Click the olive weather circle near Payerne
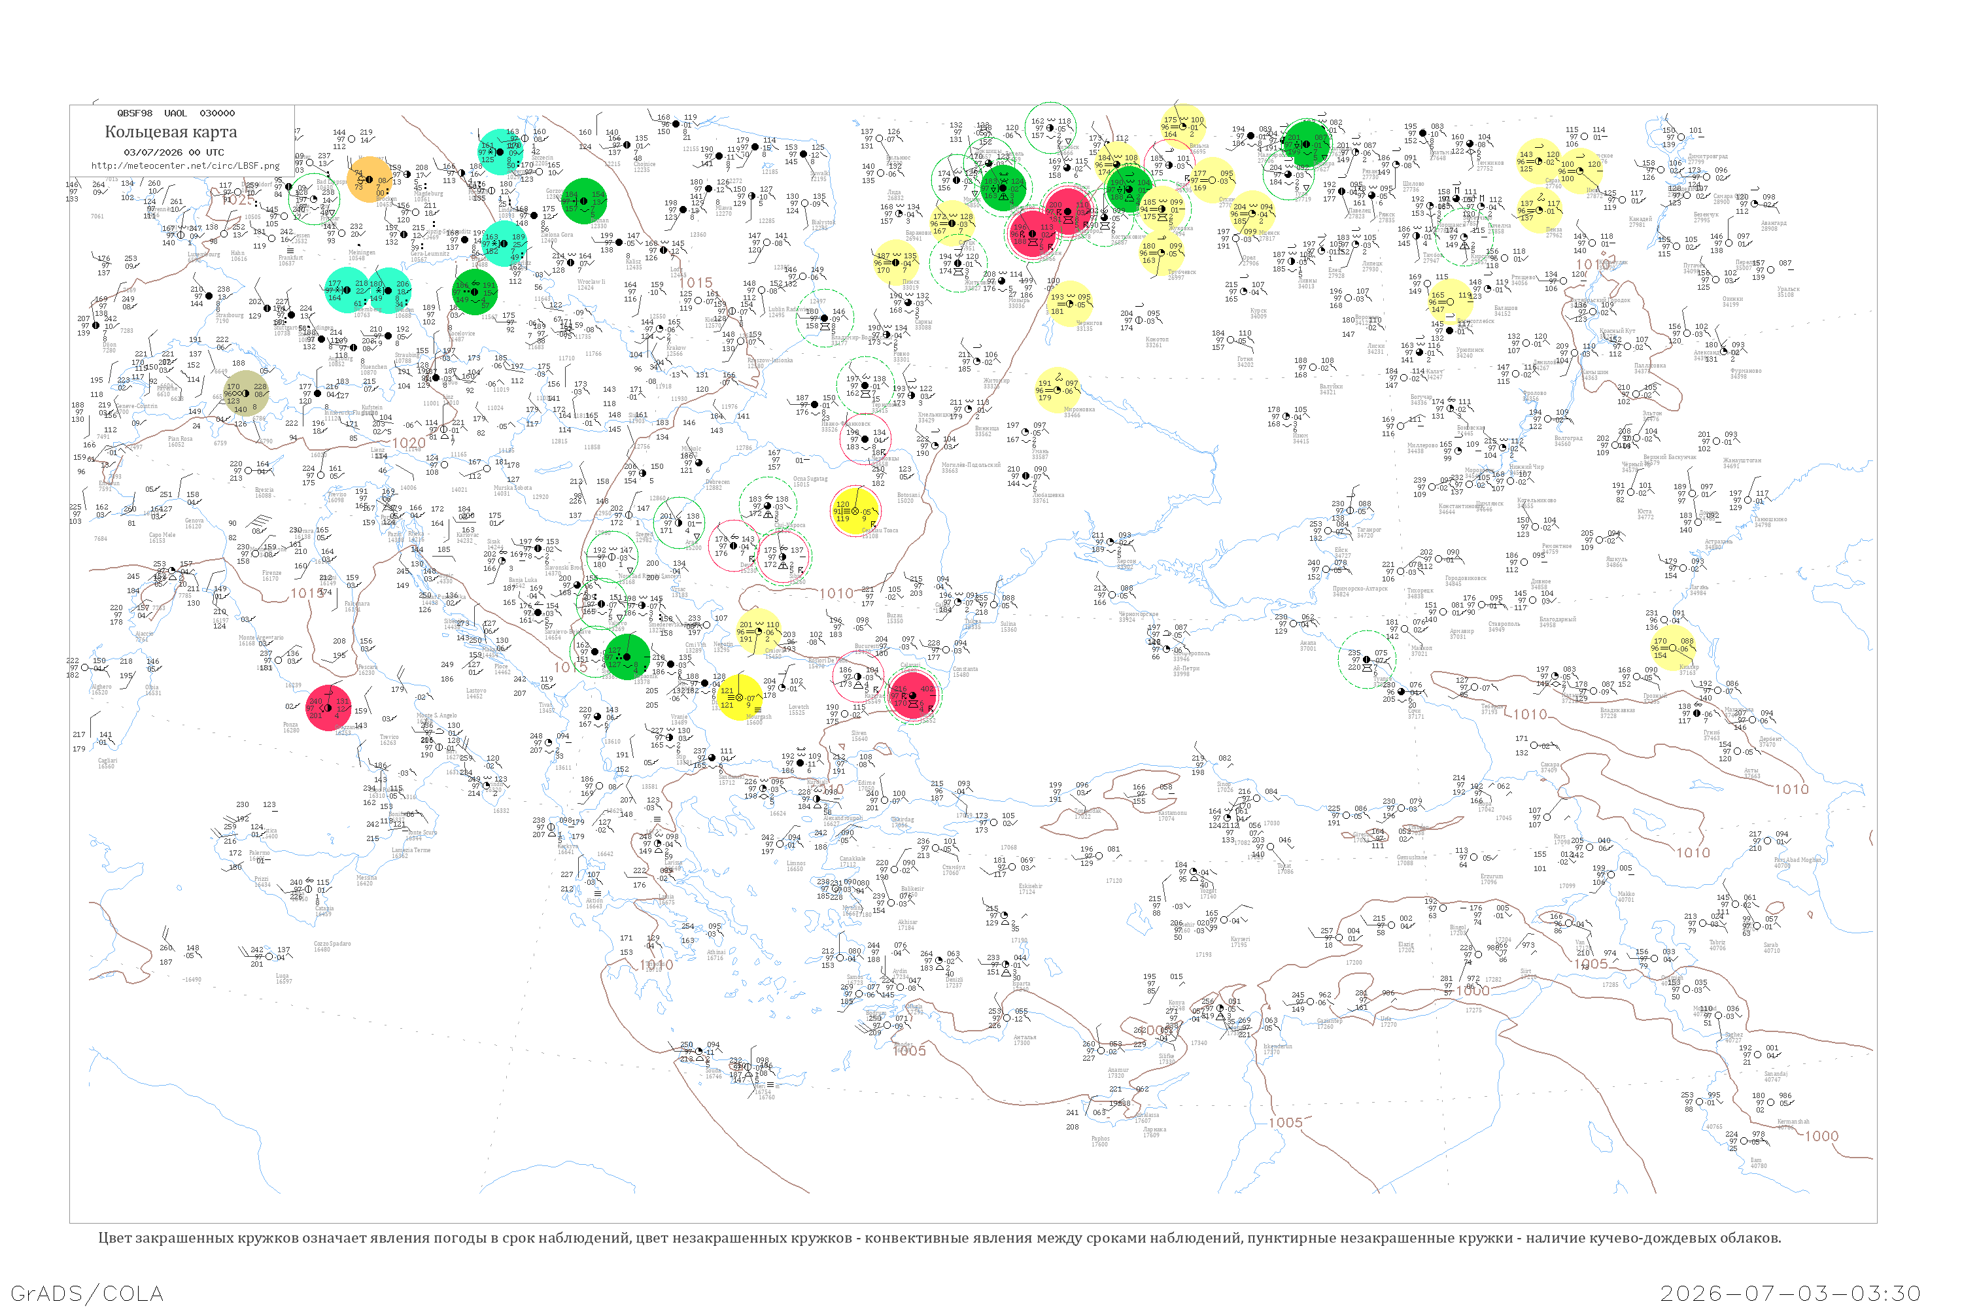Image resolution: width=1962 pixels, height=1308 pixels. tap(245, 394)
